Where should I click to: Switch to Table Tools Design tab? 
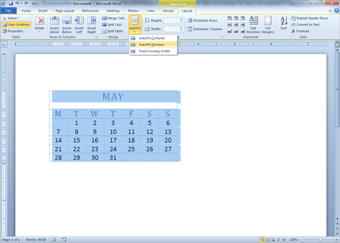169,10
